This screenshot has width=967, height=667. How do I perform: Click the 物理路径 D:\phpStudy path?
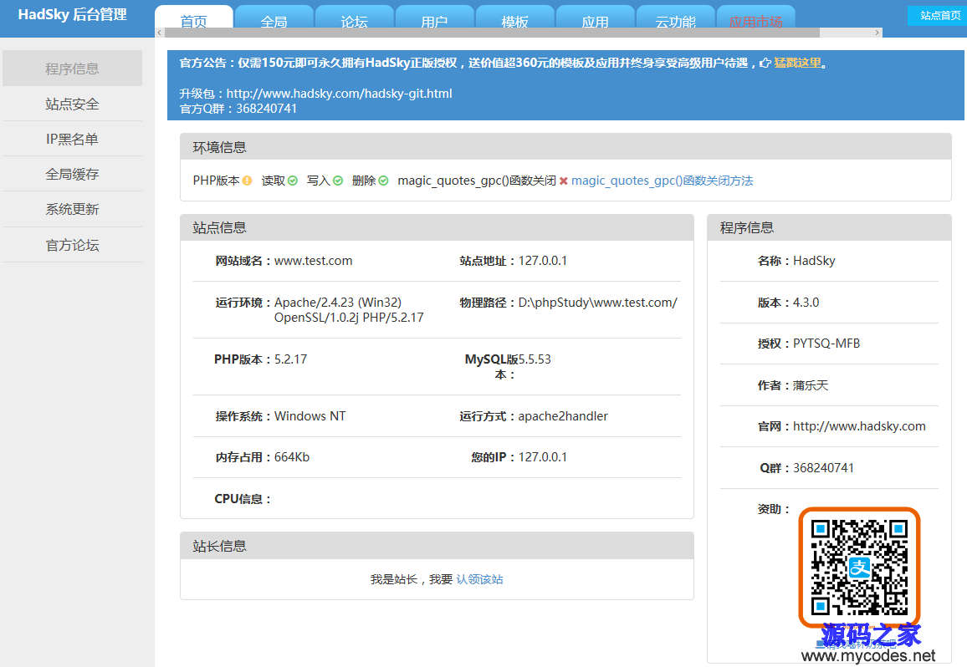pyautogui.click(x=597, y=303)
